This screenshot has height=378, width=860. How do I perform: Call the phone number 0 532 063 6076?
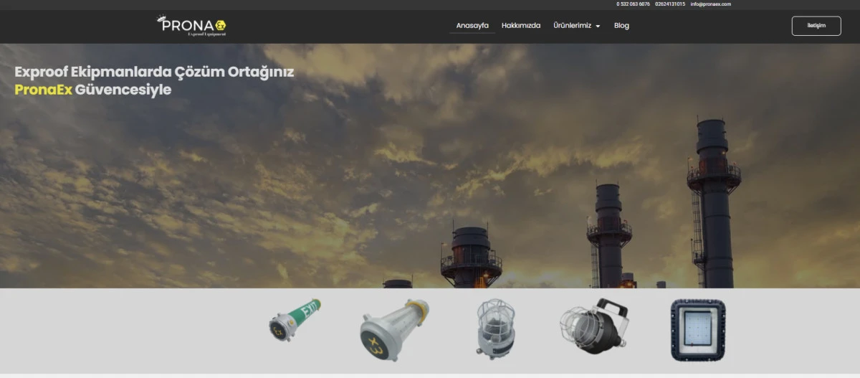coord(633,4)
